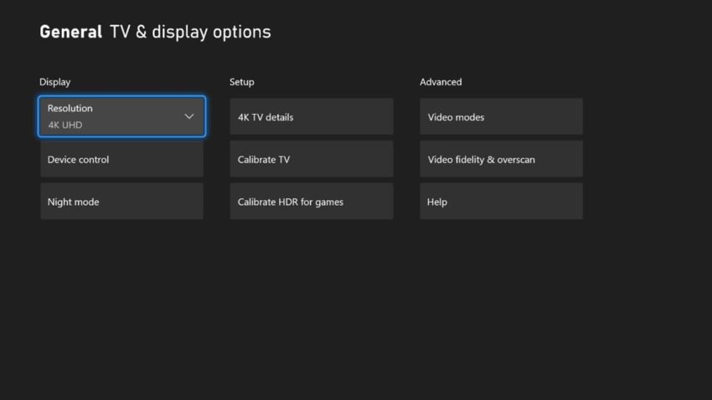Click the 4K UHD resolution value
The image size is (712, 400).
tap(65, 126)
